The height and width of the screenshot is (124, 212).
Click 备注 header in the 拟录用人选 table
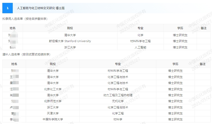[204, 28]
